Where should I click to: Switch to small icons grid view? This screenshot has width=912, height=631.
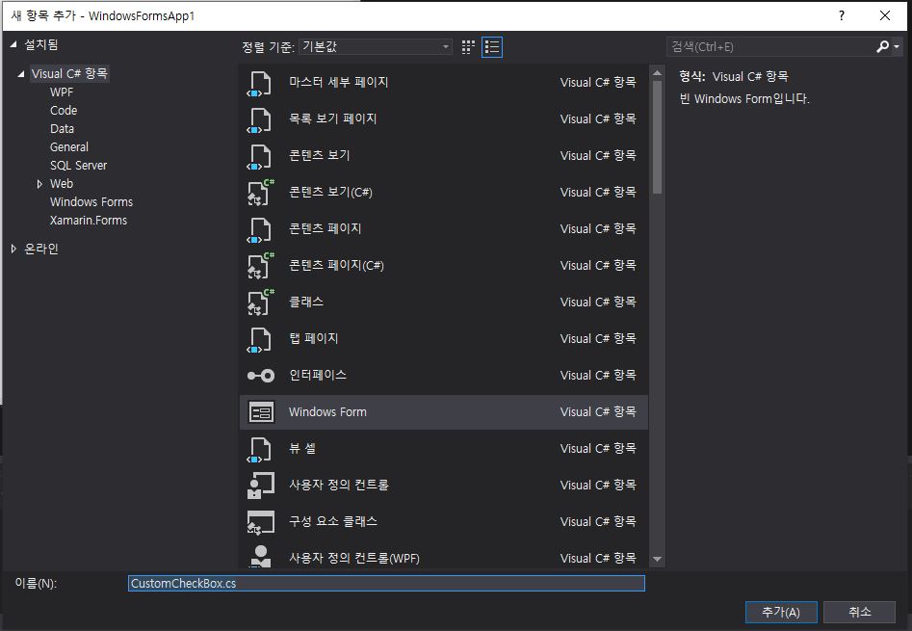pyautogui.click(x=469, y=46)
